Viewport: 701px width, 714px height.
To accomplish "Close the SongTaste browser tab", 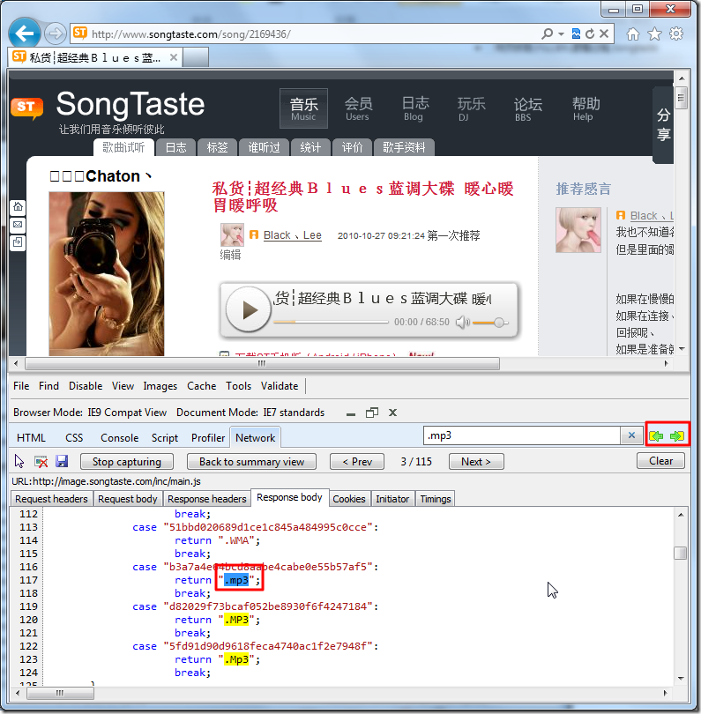I will [173, 57].
